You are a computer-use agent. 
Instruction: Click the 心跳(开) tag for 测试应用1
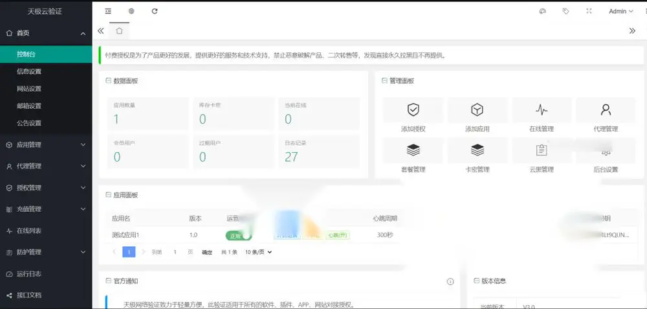tap(338, 235)
